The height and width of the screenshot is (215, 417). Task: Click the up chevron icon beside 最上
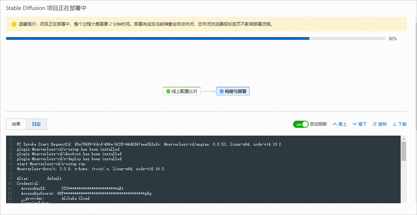pyautogui.click(x=335, y=124)
